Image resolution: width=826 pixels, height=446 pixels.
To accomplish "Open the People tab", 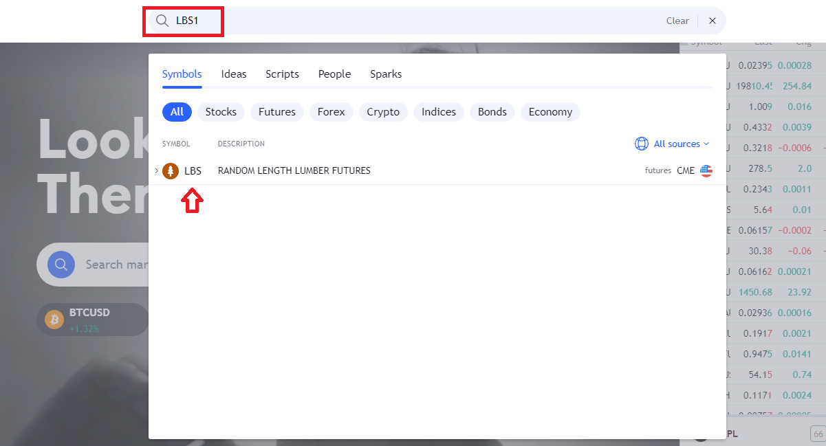I will tap(334, 74).
